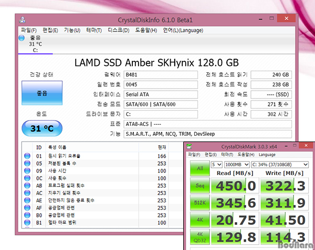Screen dimensions: 315x250
Task: Click the power on count value 271 횟수
Action: 271,104
